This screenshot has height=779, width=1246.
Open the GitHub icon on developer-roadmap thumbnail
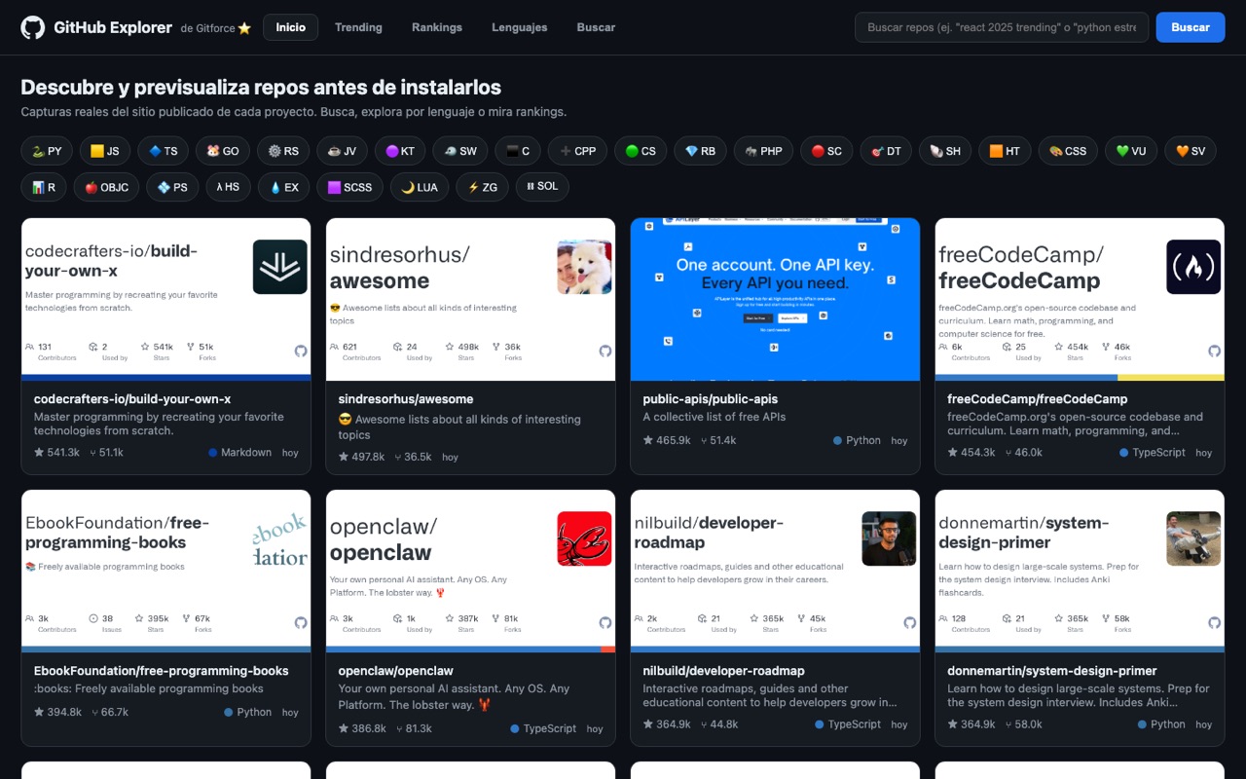pos(910,622)
